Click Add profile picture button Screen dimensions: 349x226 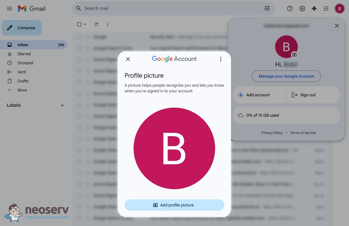174,205
